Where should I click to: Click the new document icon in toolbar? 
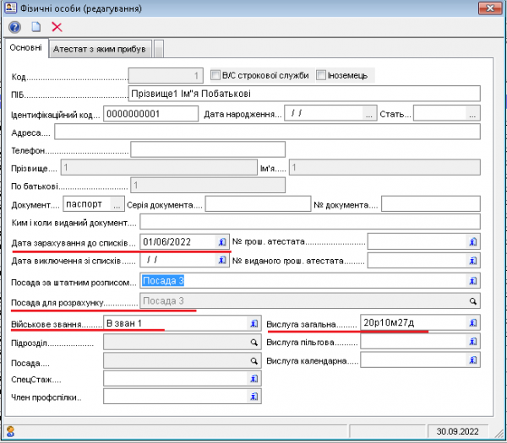[36, 27]
